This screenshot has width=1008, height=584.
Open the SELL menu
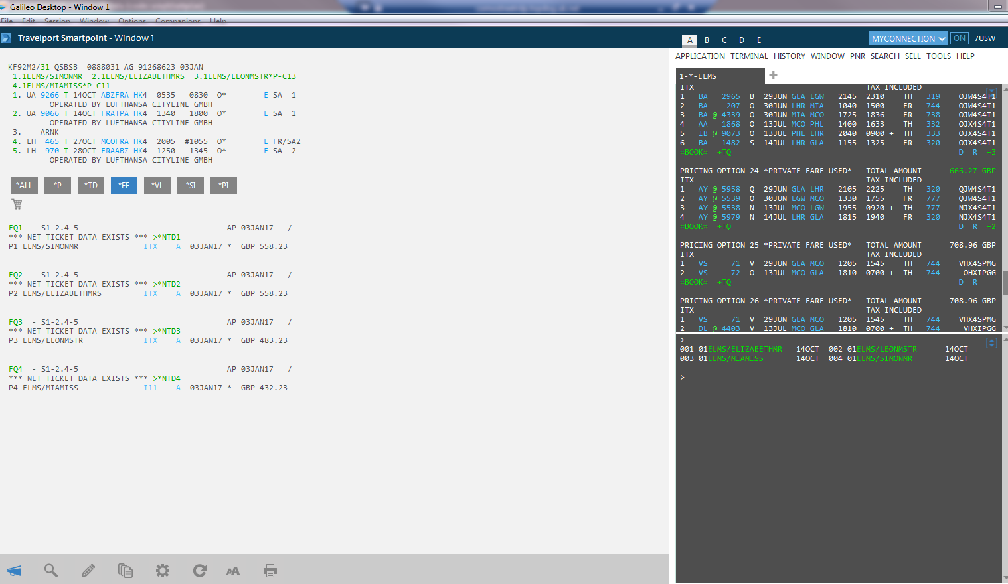pyautogui.click(x=913, y=56)
